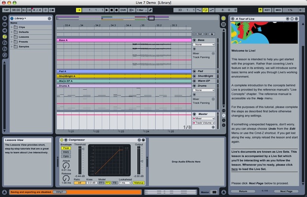Toggle the KEY map mode switch
307x197 pixels.
(x=267, y=10)
